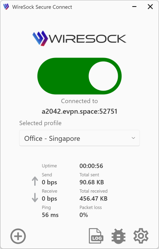Viewport: 159px width, 249px height.
Task: Open the LOG file viewer
Action: pos(96,236)
